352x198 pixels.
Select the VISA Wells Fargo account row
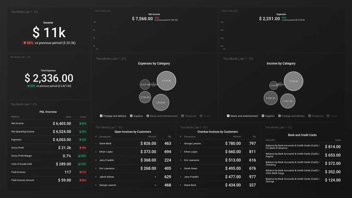(303, 172)
